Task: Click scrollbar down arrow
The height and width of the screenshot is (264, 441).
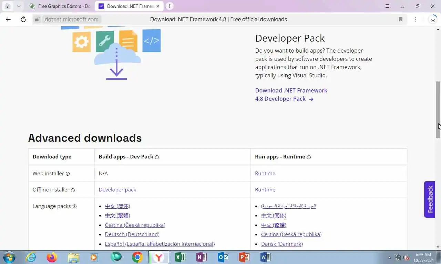Action: 438,247
